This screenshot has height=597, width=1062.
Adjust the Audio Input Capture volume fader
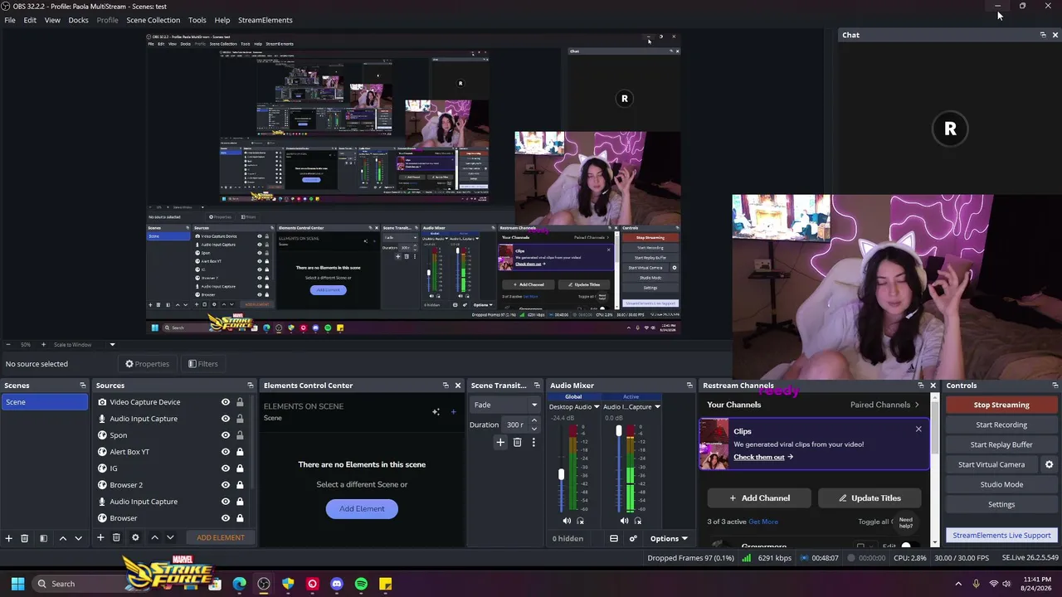[x=618, y=431]
